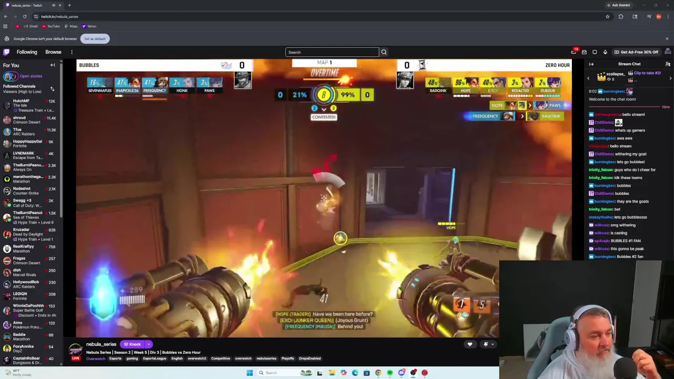The width and height of the screenshot is (674, 379).
Task: Mute the nebula_series browser tab audio
Action: pos(53,5)
